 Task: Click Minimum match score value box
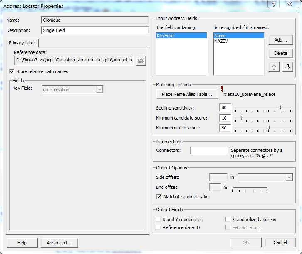pyautogui.click(x=225, y=128)
